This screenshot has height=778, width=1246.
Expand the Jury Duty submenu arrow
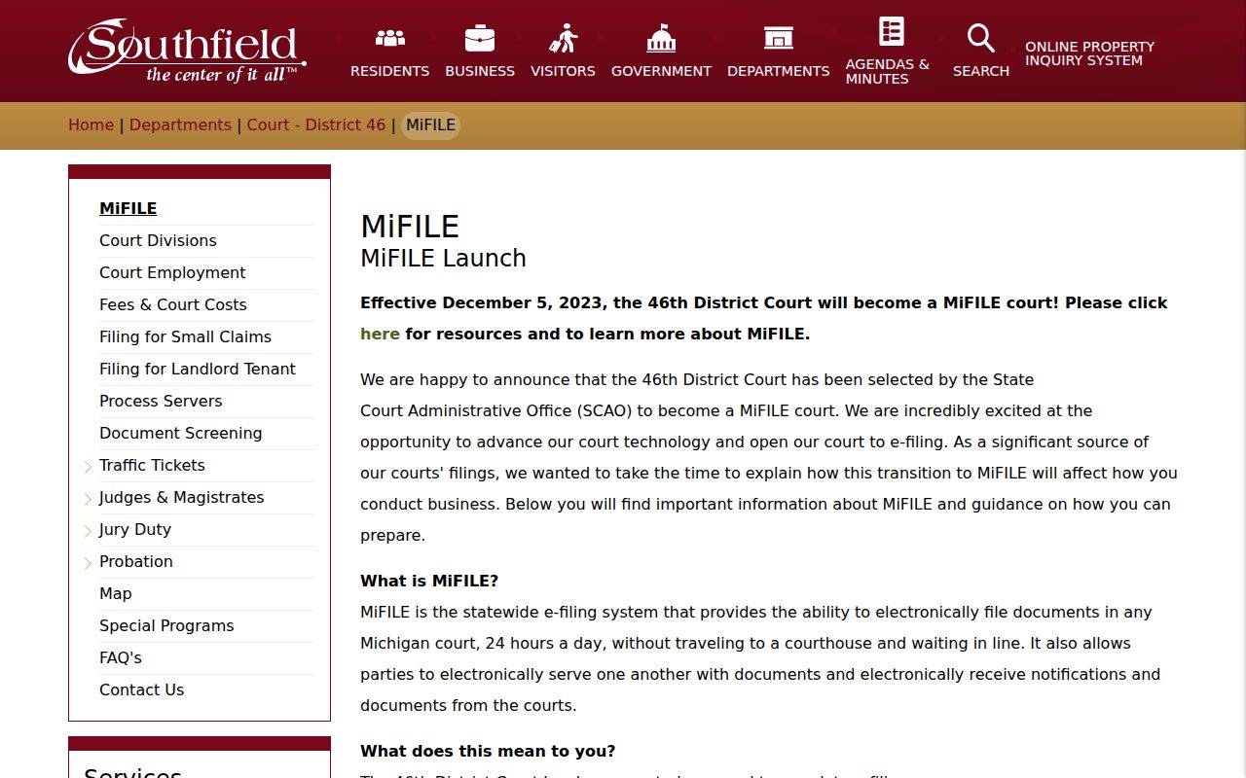(x=88, y=531)
